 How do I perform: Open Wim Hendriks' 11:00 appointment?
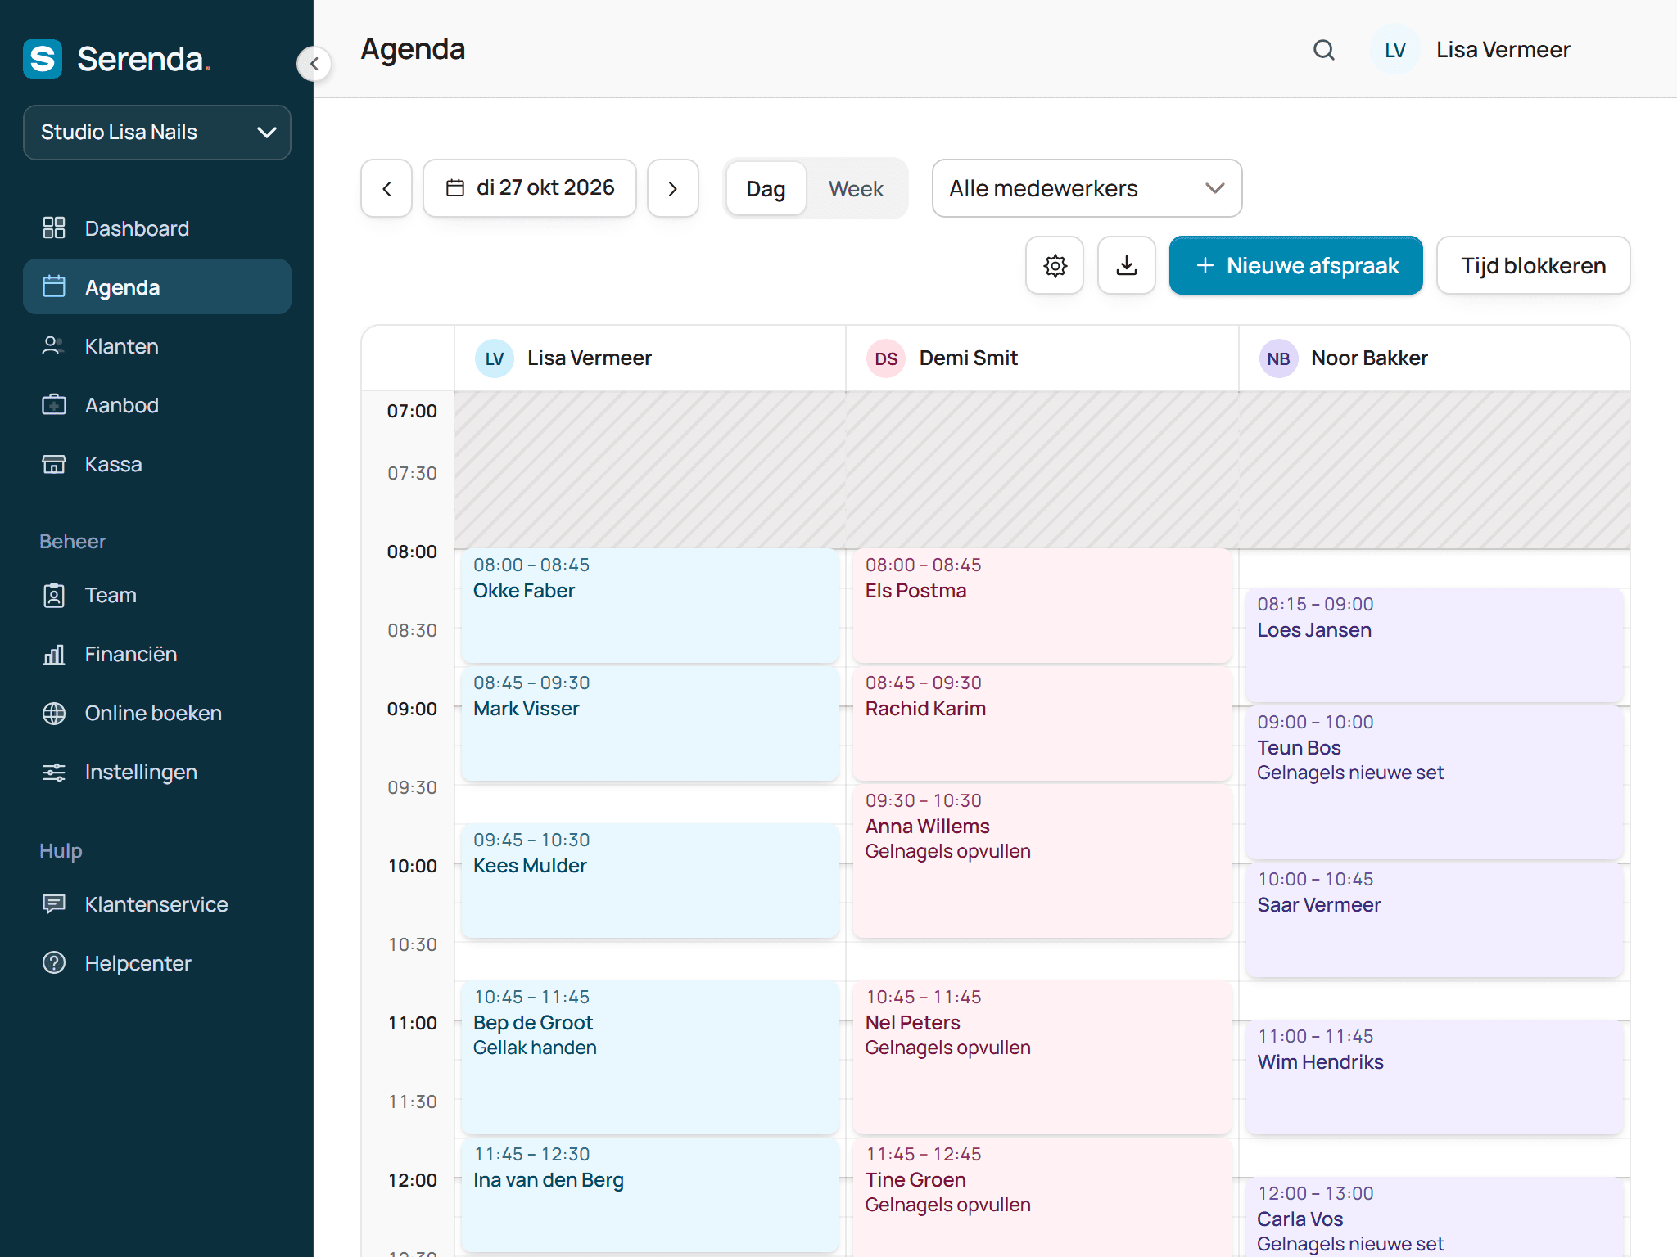(1434, 1077)
